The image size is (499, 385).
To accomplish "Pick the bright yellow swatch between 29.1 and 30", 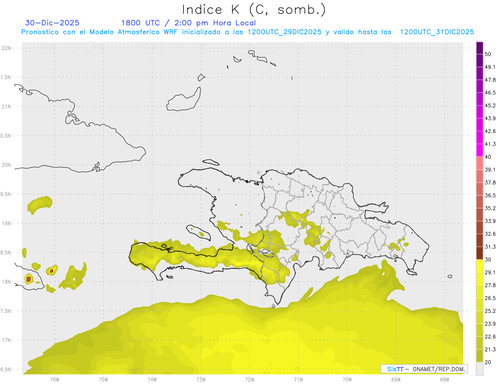I will (x=479, y=266).
